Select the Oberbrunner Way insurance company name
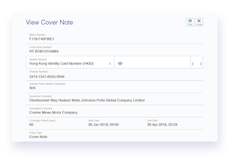This screenshot has width=232, height=158. 87,100
